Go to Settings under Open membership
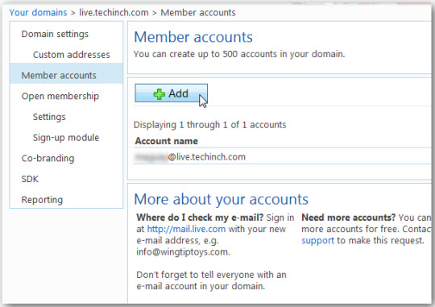The width and height of the screenshot is (435, 307). (x=49, y=117)
